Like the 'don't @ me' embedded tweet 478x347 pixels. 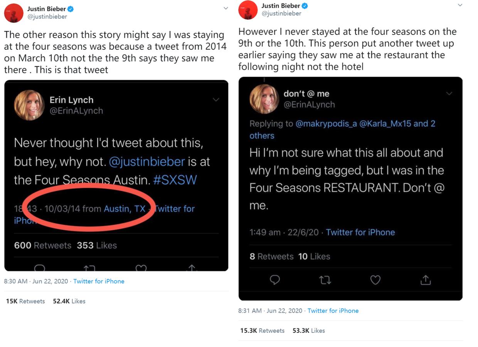coord(375,280)
